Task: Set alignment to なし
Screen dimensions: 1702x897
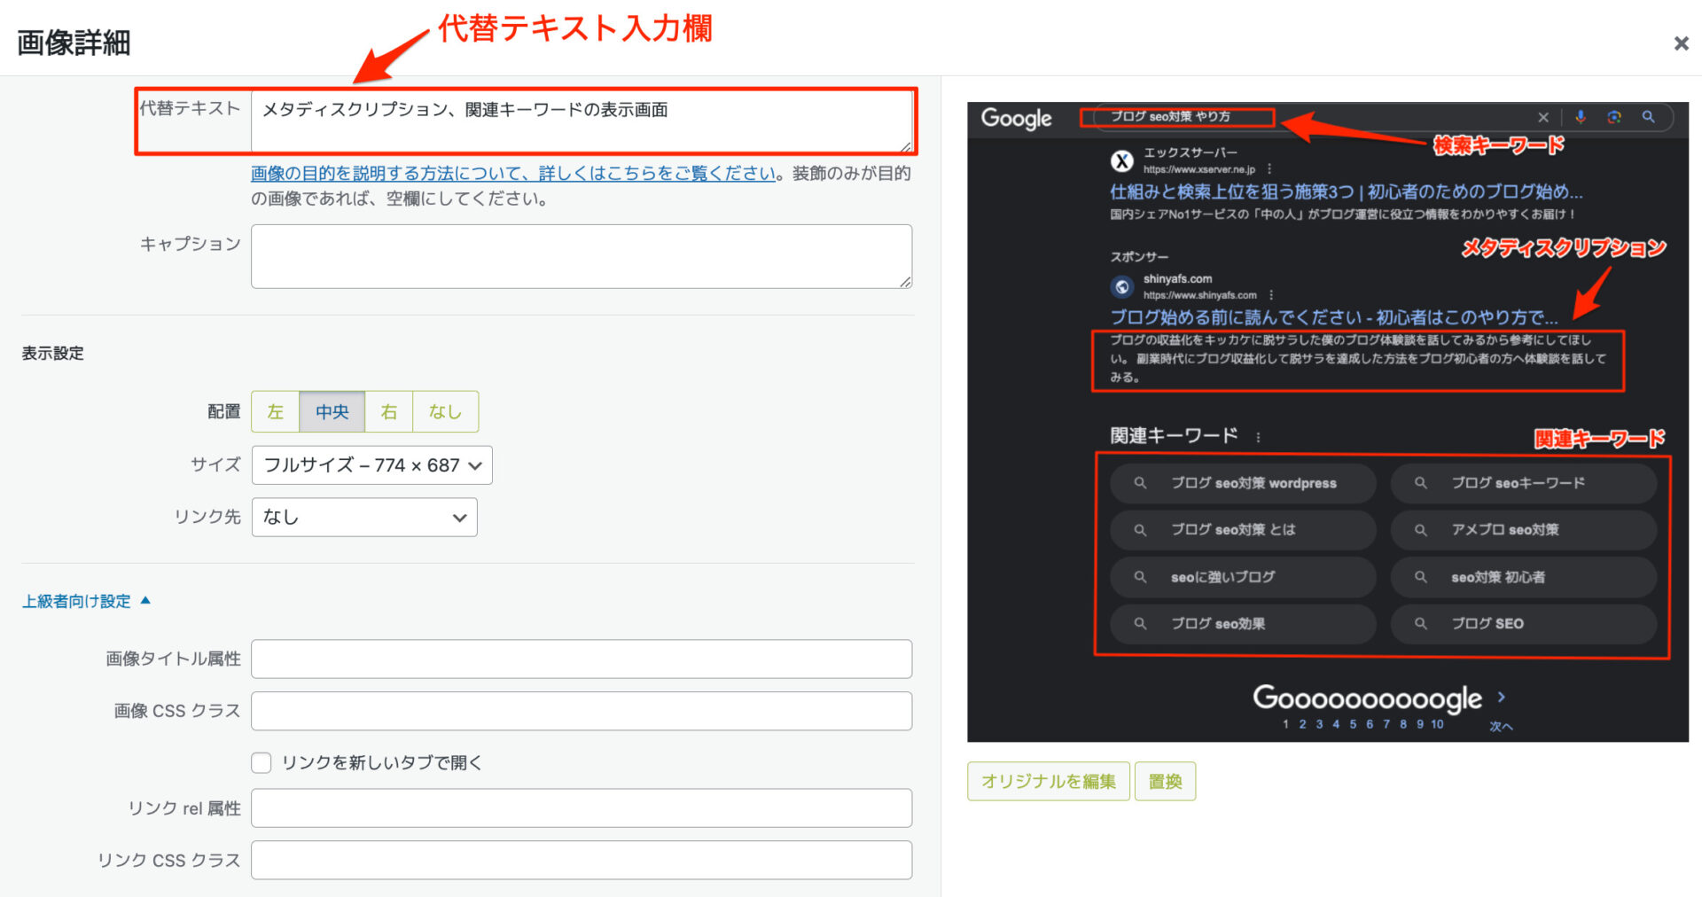Action: [446, 412]
